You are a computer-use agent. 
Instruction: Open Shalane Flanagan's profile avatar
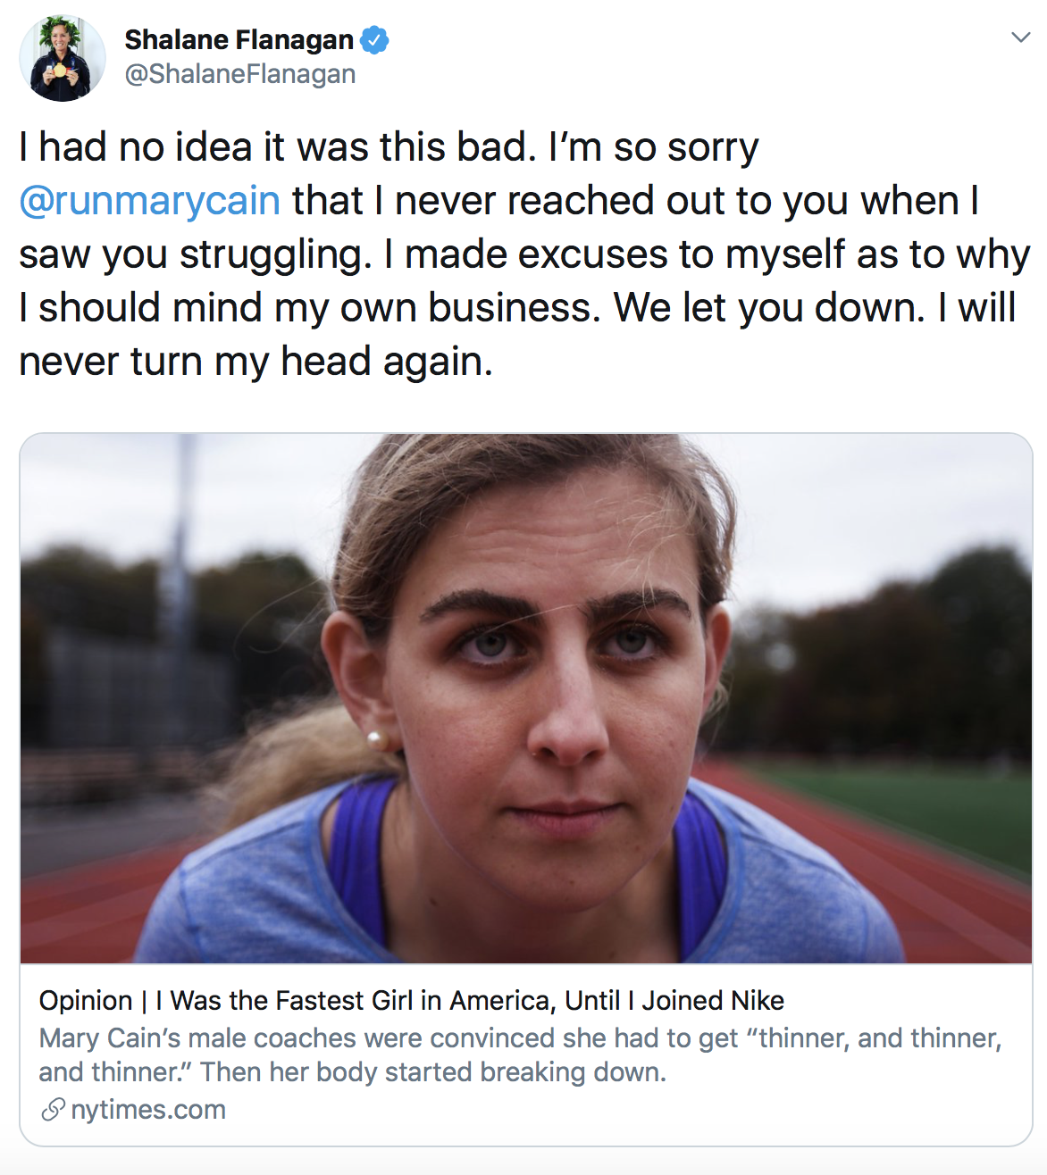[x=63, y=59]
